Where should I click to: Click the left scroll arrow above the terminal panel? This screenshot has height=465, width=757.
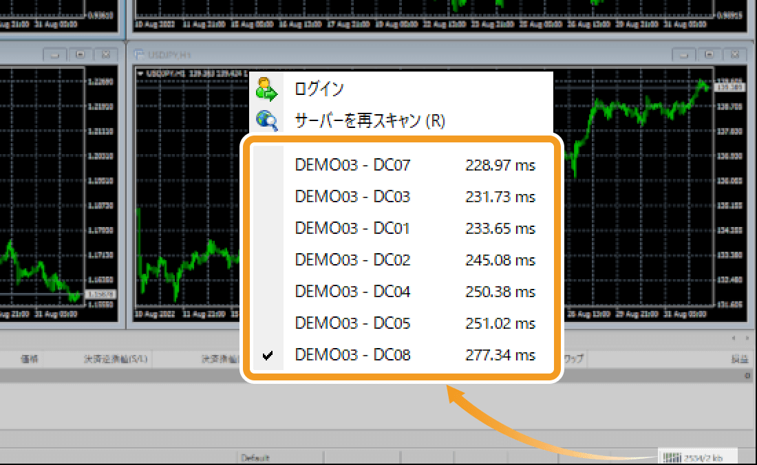pyautogui.click(x=733, y=338)
